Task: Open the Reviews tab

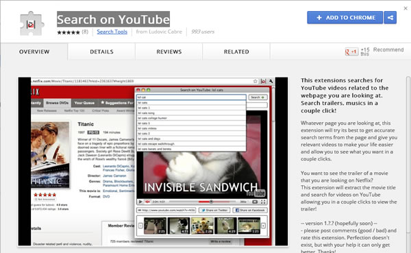Action: [x=169, y=51]
